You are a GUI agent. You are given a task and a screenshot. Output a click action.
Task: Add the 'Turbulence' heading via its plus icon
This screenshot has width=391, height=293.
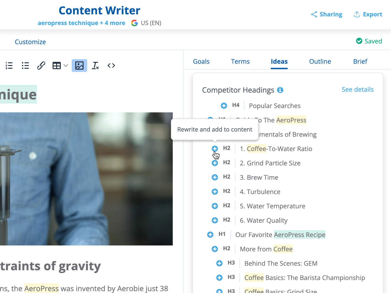[x=215, y=192]
